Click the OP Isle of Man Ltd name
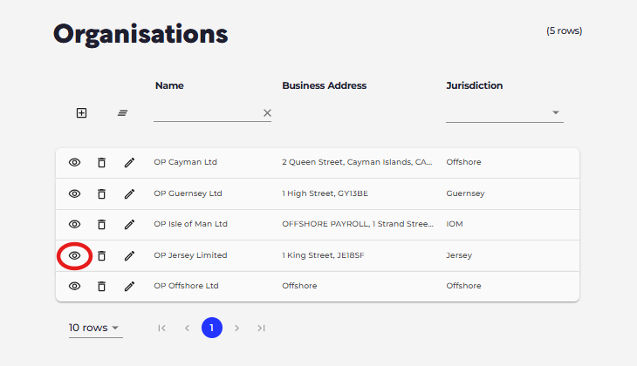Screen dimensions: 637x366 (x=190, y=224)
